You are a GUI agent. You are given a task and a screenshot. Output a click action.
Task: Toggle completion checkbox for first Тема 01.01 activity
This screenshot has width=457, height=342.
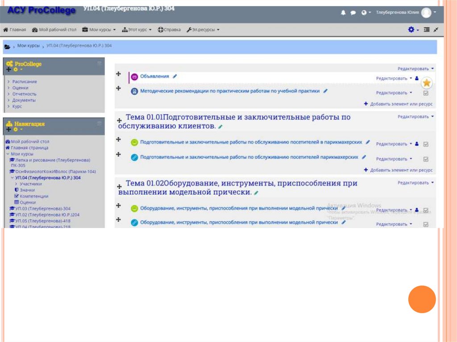425,144
